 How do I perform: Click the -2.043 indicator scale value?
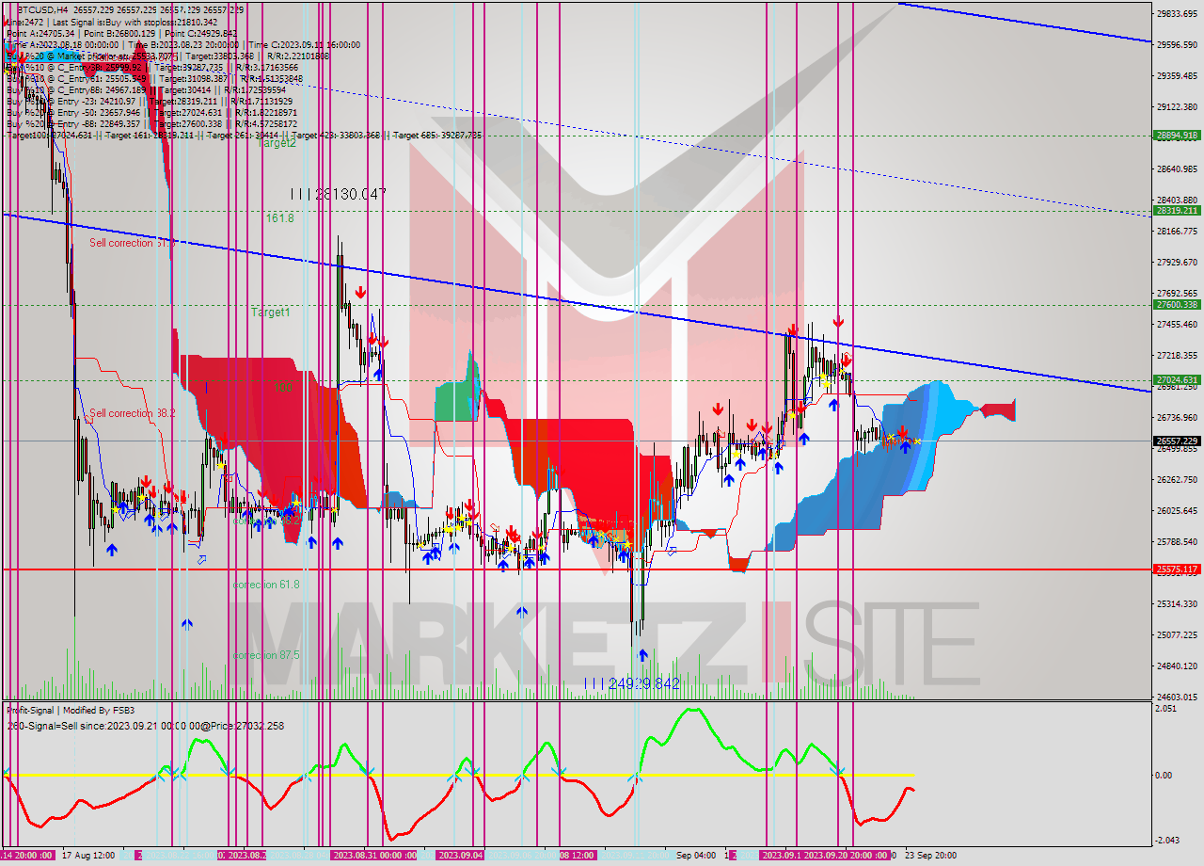1167,841
